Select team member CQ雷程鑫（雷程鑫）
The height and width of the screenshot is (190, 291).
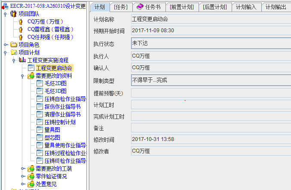pyautogui.click(x=50, y=30)
